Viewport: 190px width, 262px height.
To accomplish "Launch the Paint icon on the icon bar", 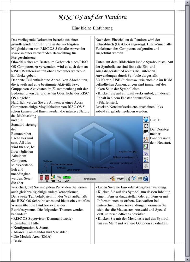I will (112, 178).
